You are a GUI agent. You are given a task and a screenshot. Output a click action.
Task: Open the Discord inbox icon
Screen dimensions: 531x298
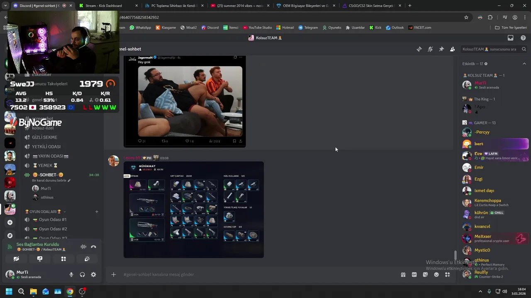[511, 38]
